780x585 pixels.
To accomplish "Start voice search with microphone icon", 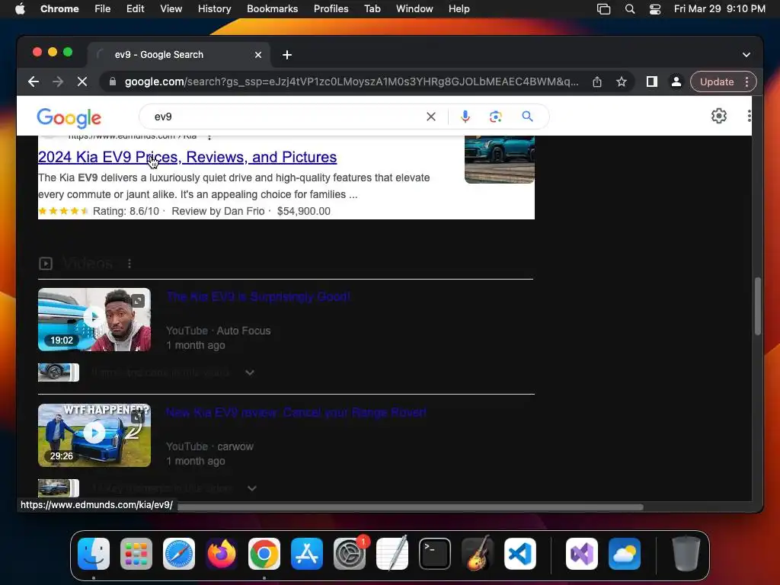I will point(465,117).
